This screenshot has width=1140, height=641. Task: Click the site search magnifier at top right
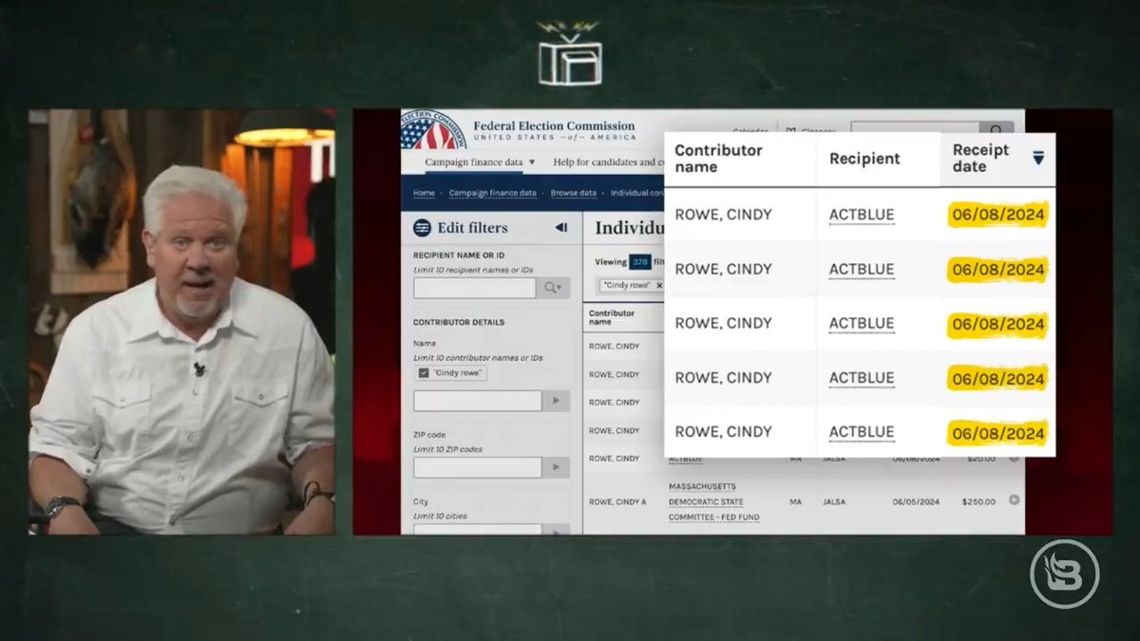click(996, 130)
